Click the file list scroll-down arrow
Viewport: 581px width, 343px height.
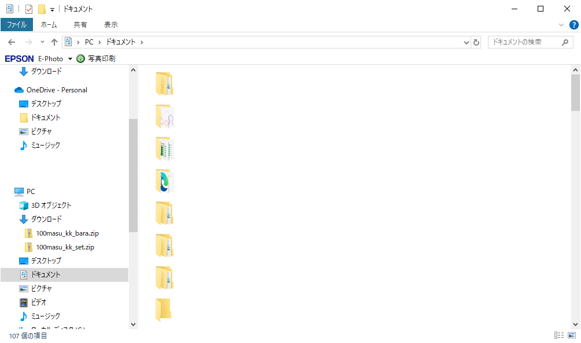pyautogui.click(x=575, y=325)
